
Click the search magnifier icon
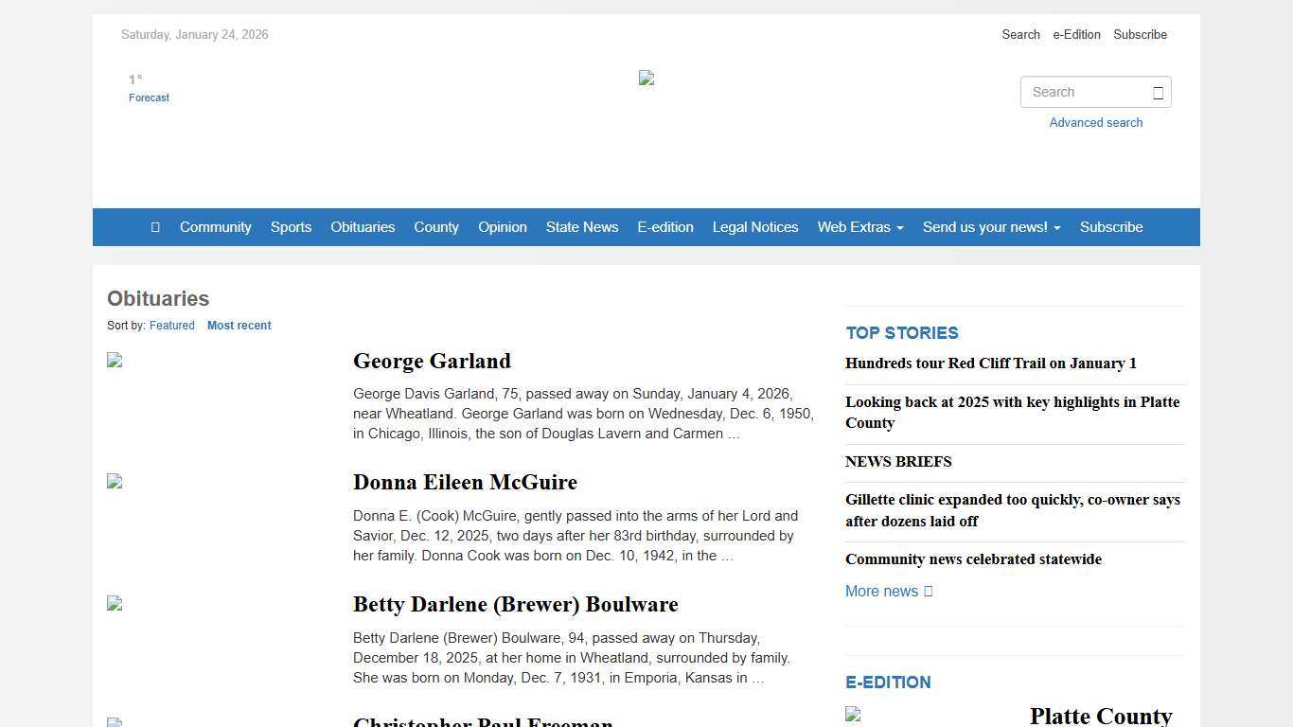point(1158,92)
